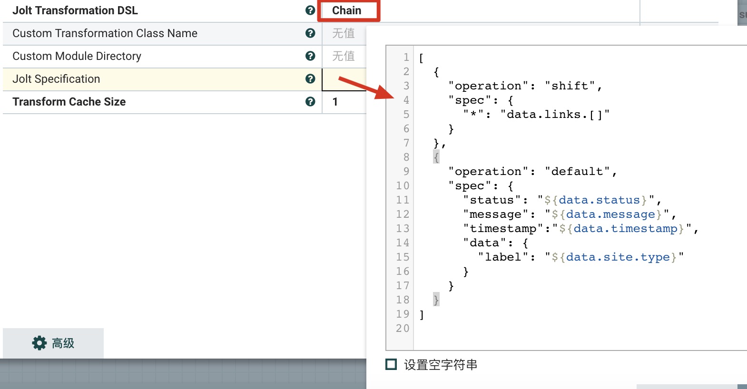747x389 pixels.
Task: Edit Custom Module Directory 无值 value
Action: (x=344, y=56)
